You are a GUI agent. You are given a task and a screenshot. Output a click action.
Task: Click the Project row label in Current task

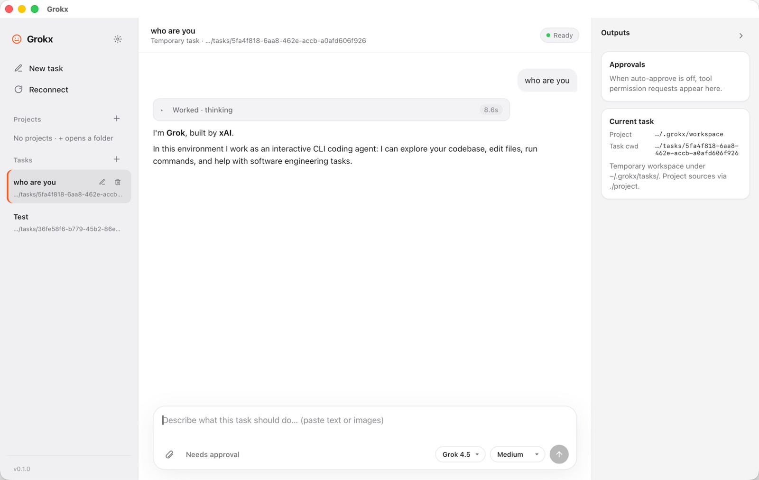[620, 134]
